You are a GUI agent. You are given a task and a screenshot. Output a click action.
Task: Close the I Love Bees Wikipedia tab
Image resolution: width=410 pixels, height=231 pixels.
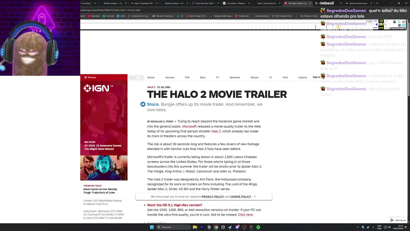[249, 3]
